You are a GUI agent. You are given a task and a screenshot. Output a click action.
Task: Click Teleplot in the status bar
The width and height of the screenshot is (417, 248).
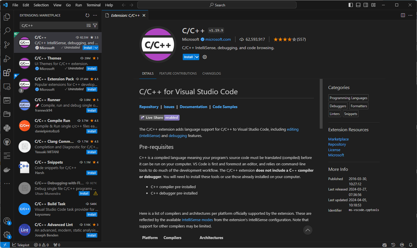point(21,245)
